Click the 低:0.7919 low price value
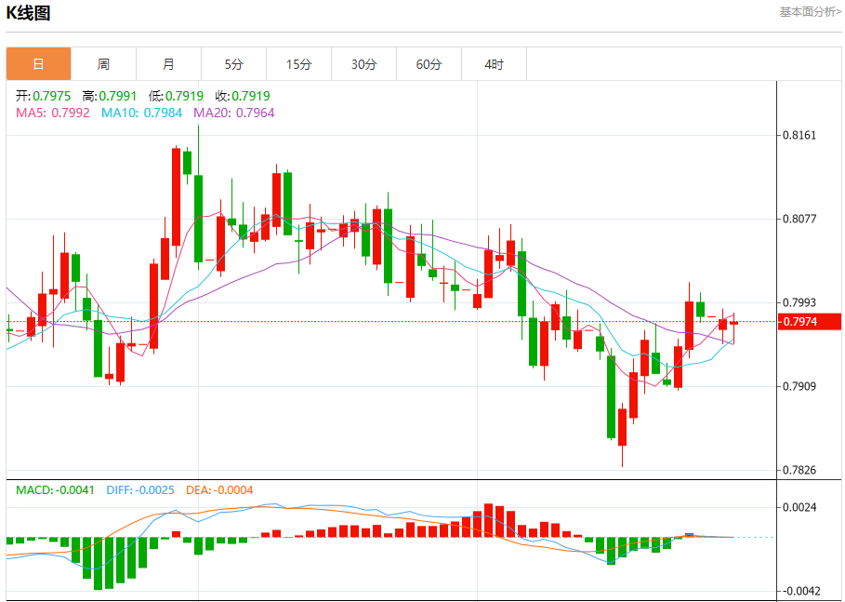Viewport: 845px width, 602px height. pyautogui.click(x=176, y=96)
